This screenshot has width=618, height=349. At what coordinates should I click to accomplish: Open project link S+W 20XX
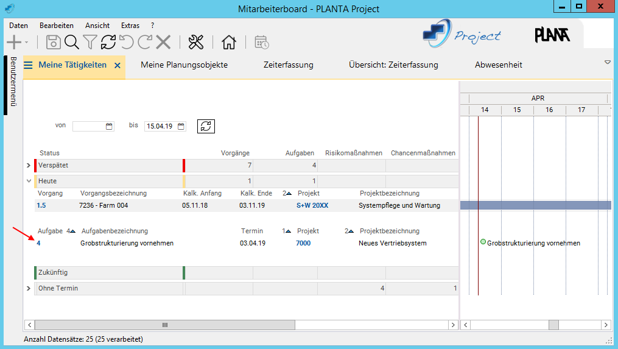click(312, 206)
